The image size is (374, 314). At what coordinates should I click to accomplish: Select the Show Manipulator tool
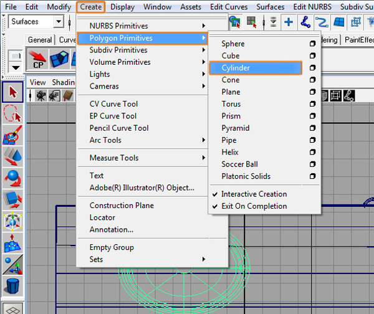[x=12, y=264]
